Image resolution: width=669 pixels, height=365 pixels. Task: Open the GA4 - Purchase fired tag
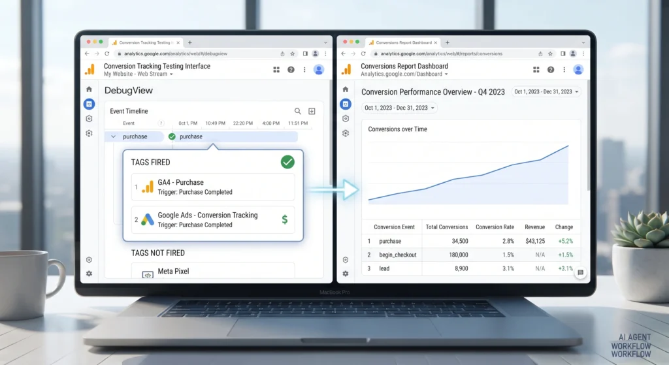click(213, 187)
